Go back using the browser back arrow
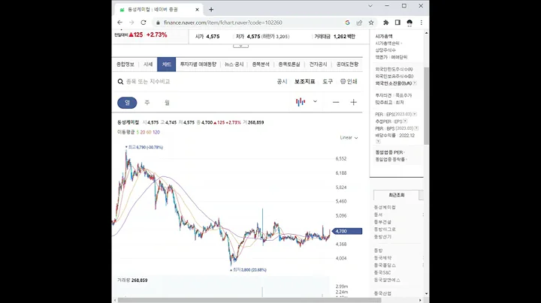 point(119,22)
